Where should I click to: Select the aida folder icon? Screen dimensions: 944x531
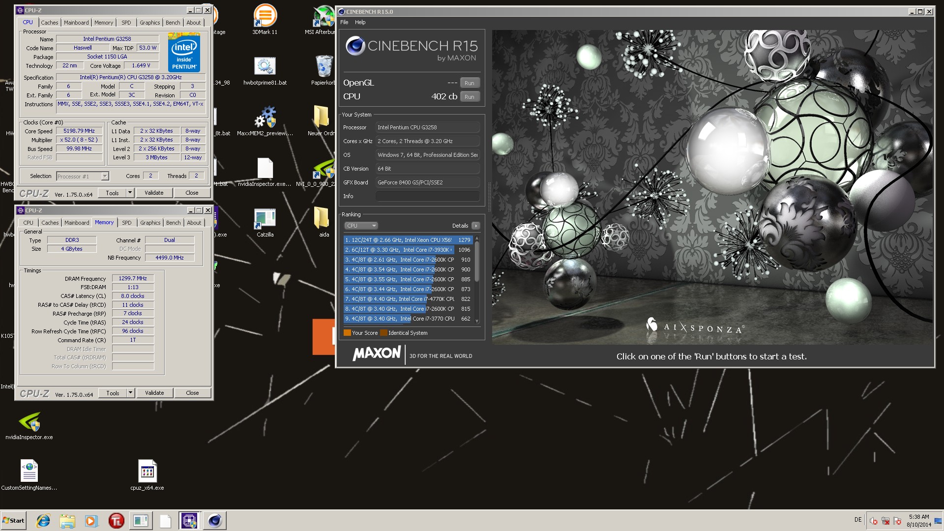click(323, 222)
